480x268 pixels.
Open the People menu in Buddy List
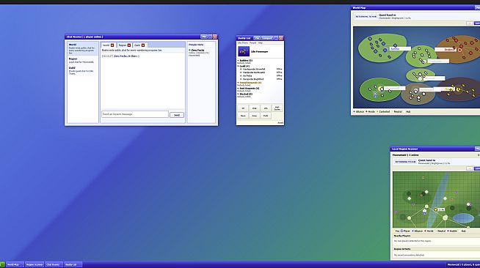pos(253,43)
